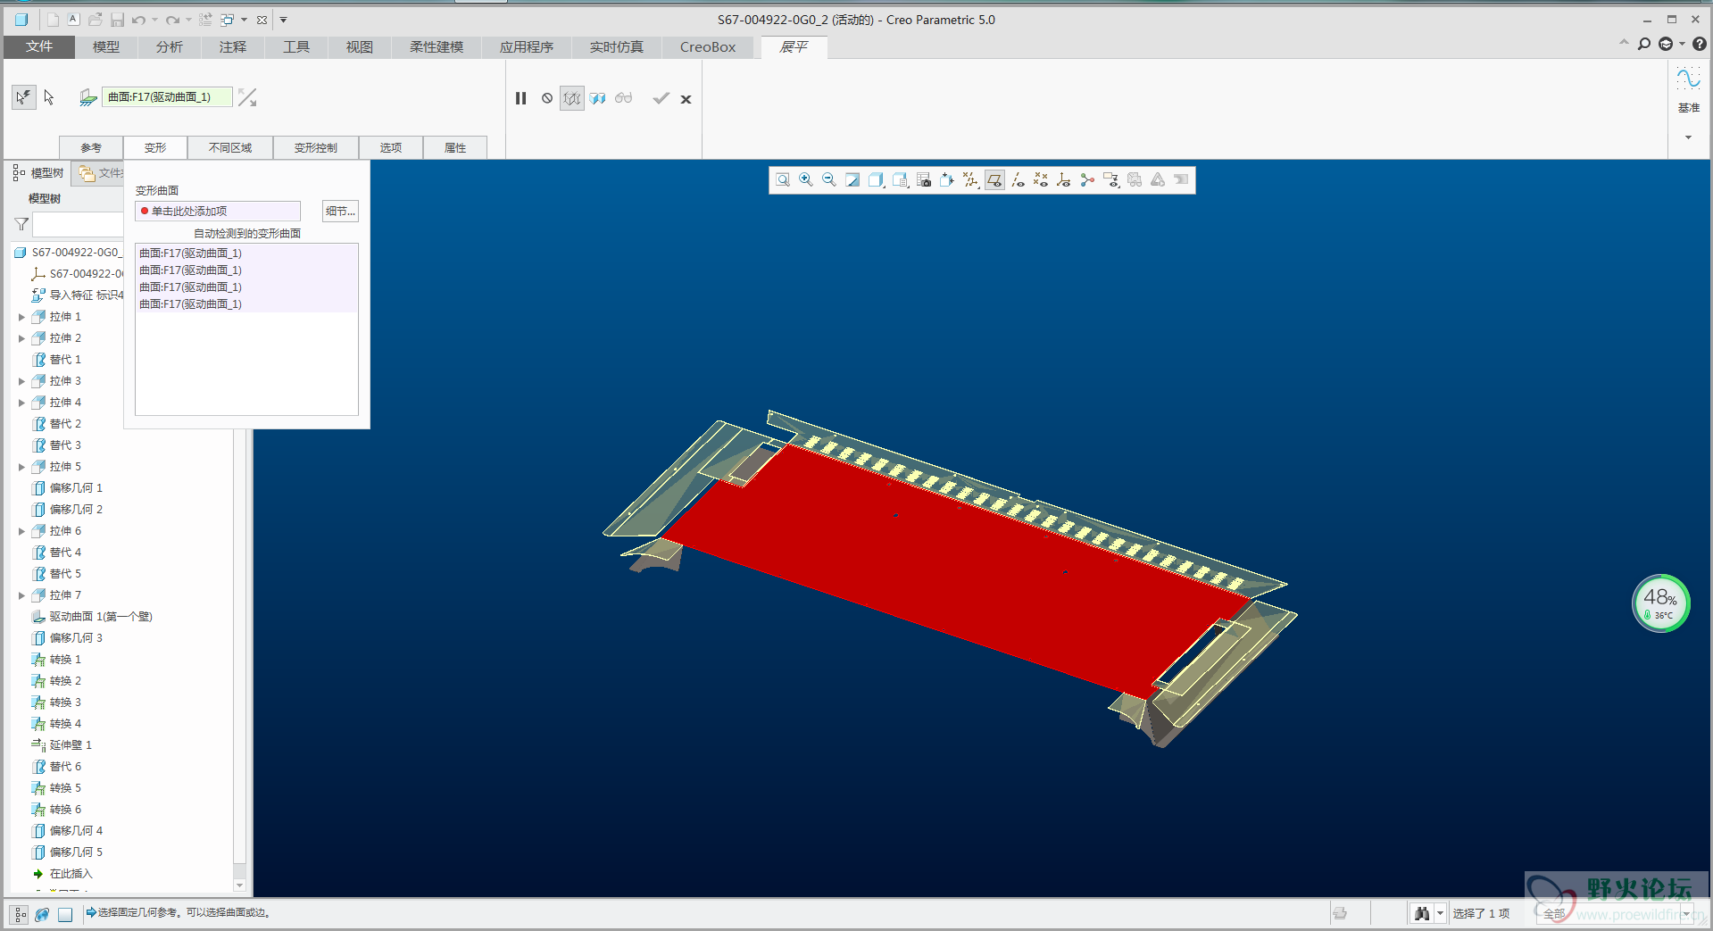Open the 文件 menu
This screenshot has height=931, width=1713.
pyautogui.click(x=39, y=46)
